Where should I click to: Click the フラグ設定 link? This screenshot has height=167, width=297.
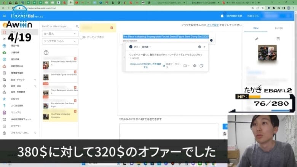coord(212,25)
